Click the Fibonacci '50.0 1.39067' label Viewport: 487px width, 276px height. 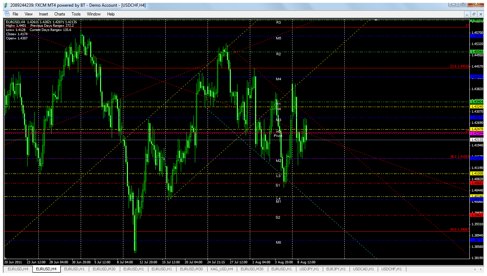click(x=460, y=230)
